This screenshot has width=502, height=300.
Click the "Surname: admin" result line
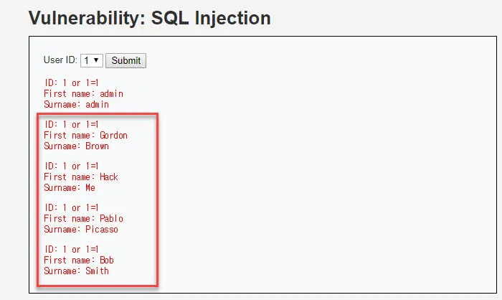76,104
